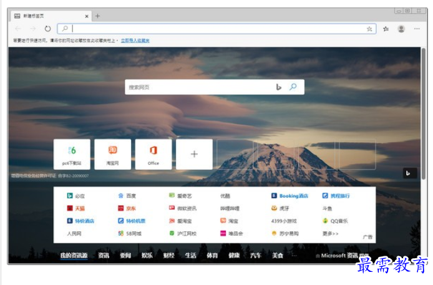433x285 pixels.
Task: Open the 微软资讯 link
Action: [x=183, y=208]
